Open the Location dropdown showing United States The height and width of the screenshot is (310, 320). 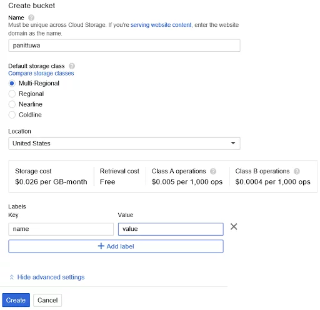pos(124,143)
